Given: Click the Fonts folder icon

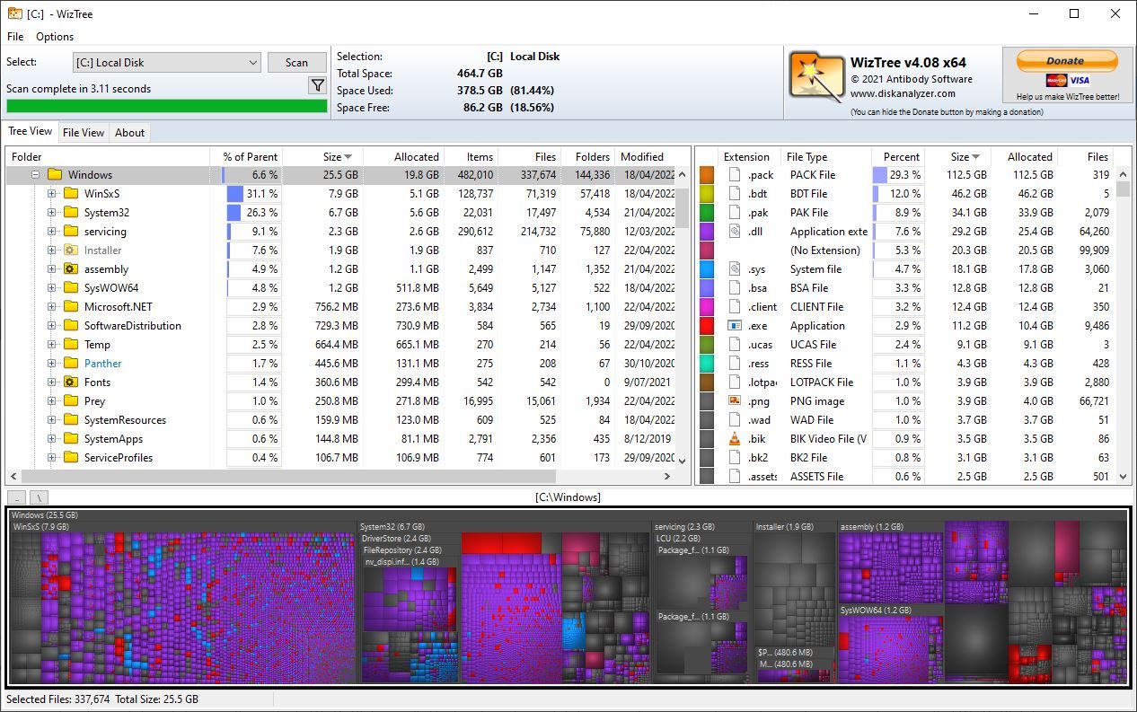Looking at the screenshot, I should (71, 382).
